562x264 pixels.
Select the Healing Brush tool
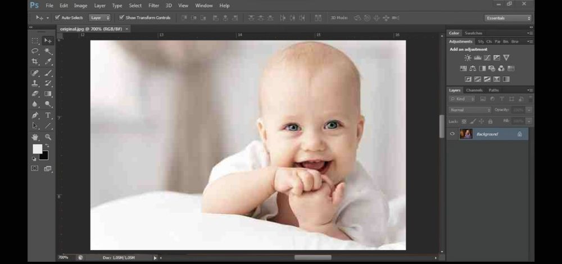35,73
